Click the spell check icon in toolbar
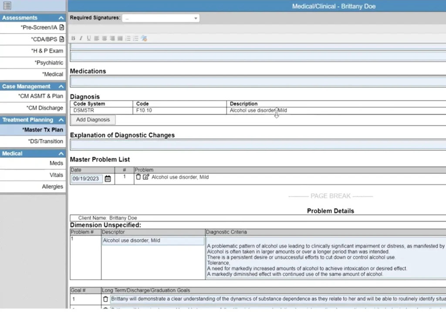Screen dimensions: 446x312 tap(144, 38)
